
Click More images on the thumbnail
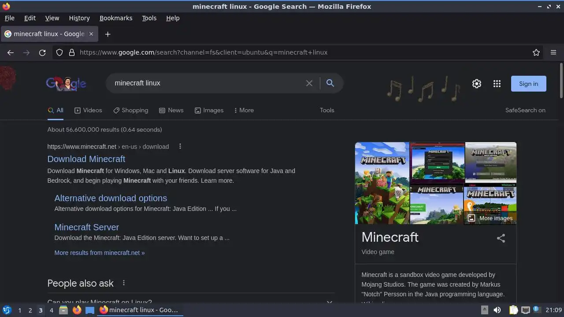pyautogui.click(x=490, y=218)
